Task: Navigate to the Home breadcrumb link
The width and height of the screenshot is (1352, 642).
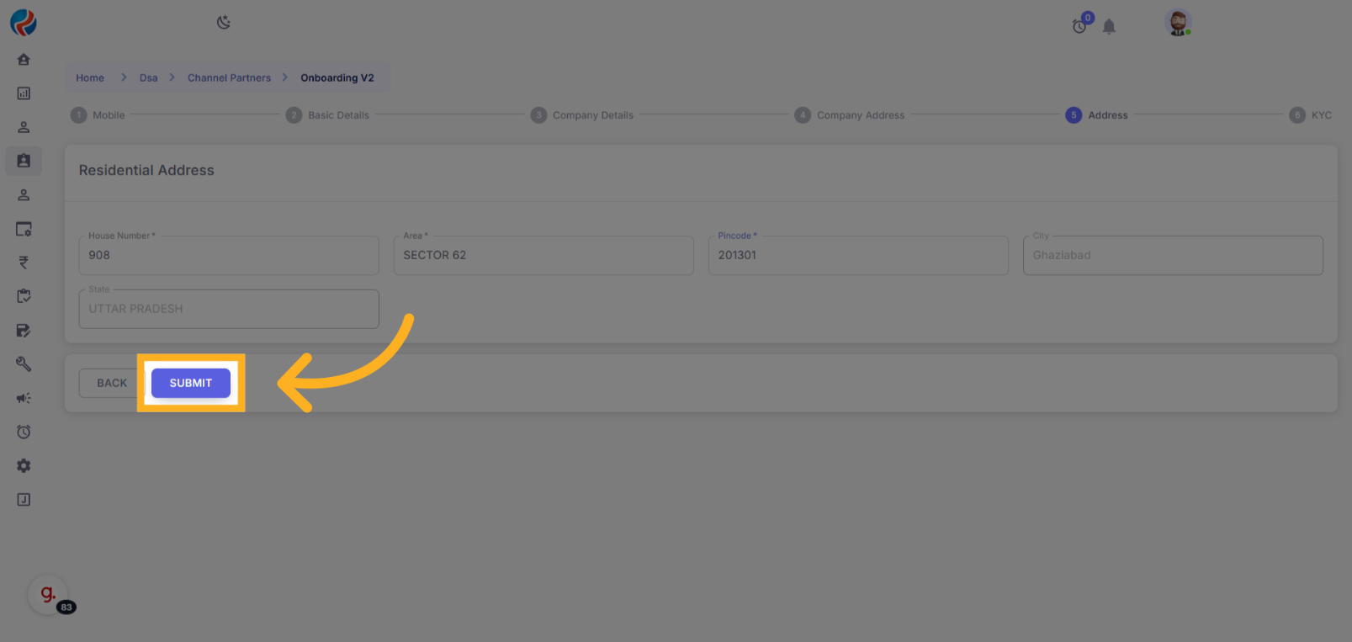Action: point(90,78)
